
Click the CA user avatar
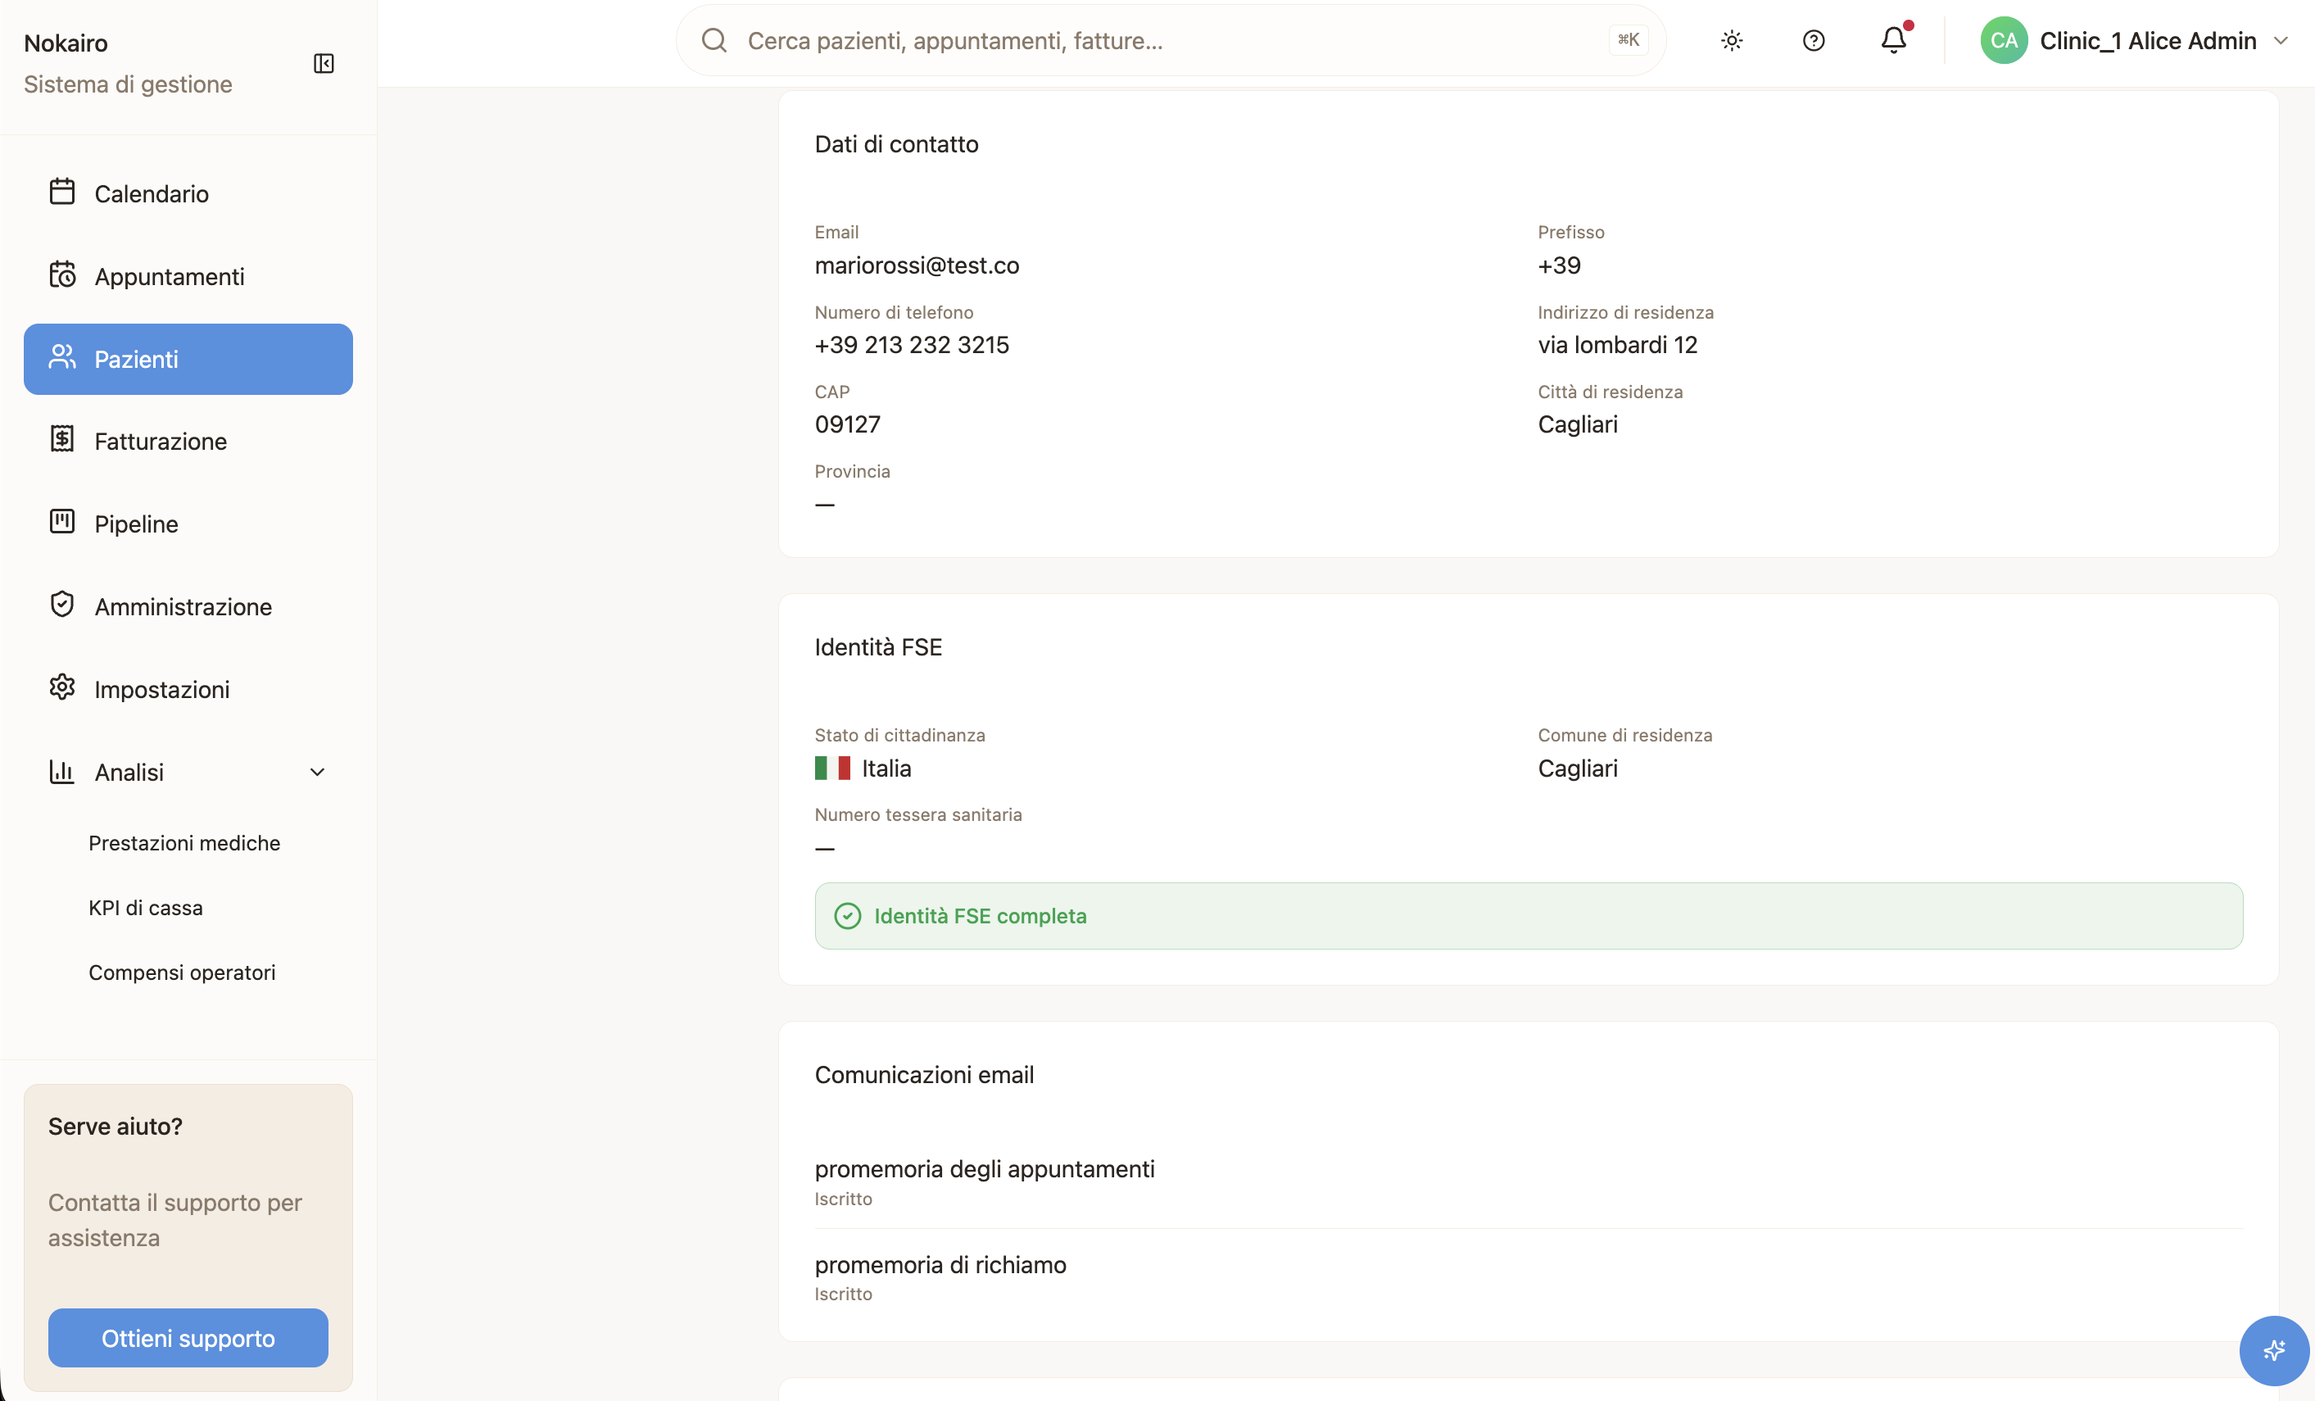pos(2004,40)
